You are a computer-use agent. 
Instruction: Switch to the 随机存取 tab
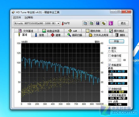click(93, 31)
